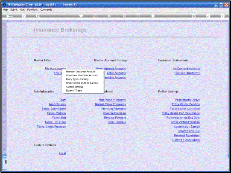Click the Tasks: Submit New link
Viewport: 231px width, 173px height.
[54, 109]
